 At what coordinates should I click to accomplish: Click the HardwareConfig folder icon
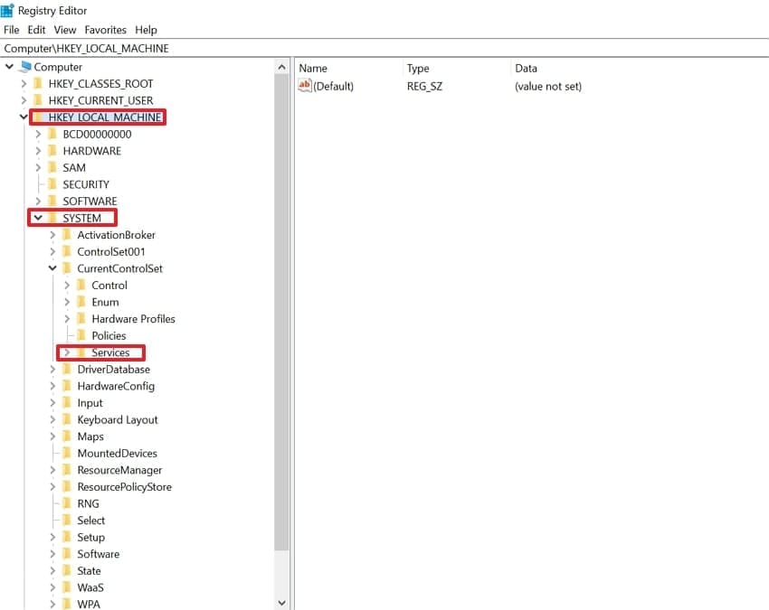[67, 386]
